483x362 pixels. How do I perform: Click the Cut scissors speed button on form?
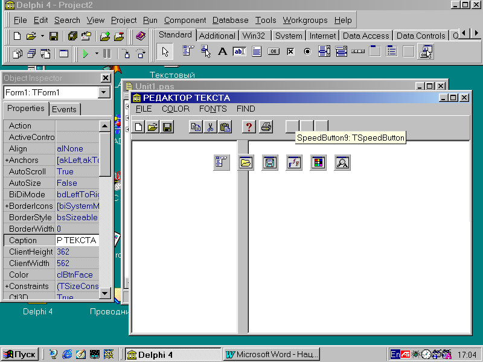click(210, 127)
